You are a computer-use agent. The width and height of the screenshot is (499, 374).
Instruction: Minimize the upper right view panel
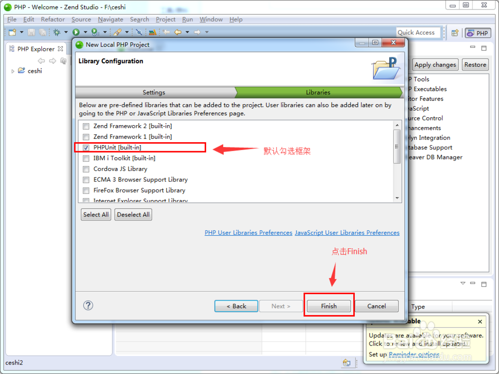(473, 47)
